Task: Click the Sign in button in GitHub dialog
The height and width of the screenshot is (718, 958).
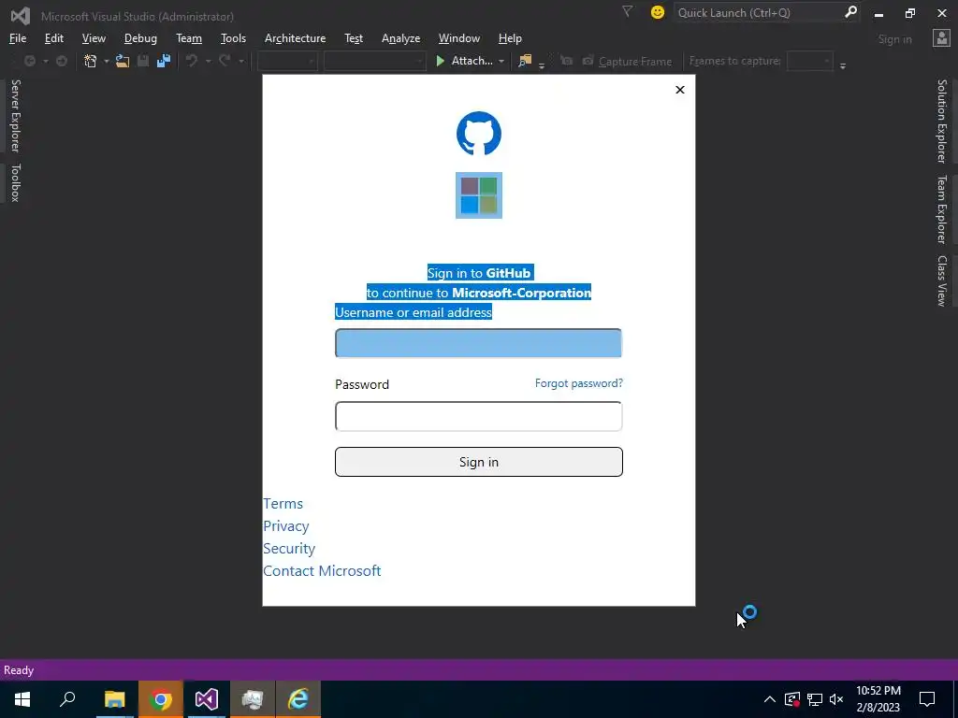Action: pyautogui.click(x=479, y=462)
